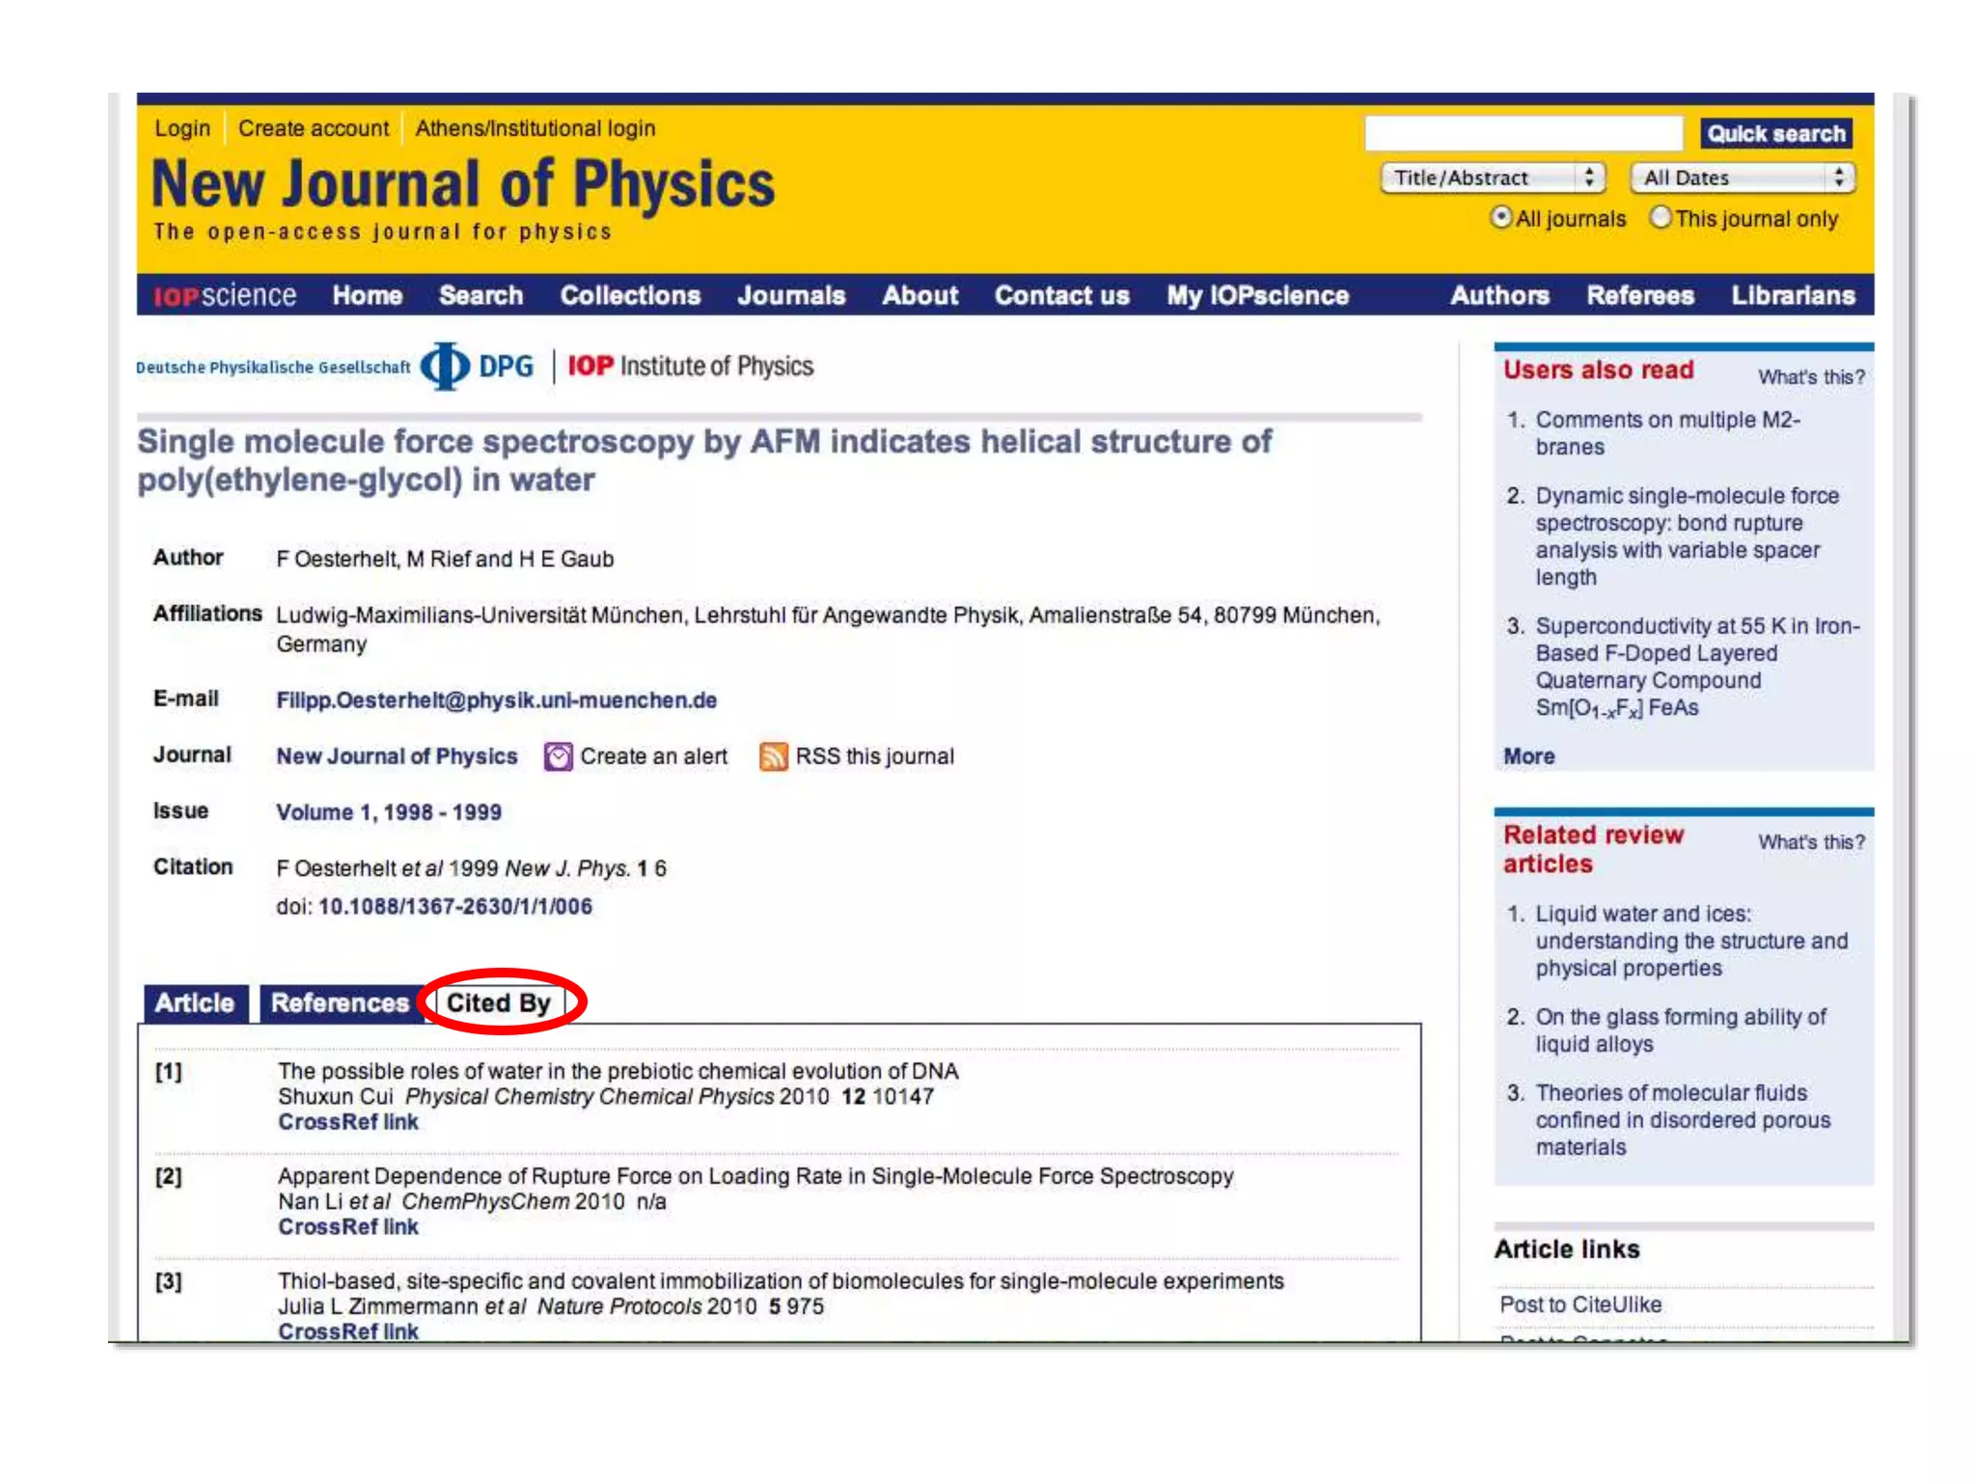Switch to the Article tab

pyautogui.click(x=195, y=1003)
